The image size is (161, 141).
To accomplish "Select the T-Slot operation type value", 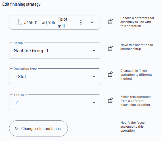I will coord(20,77).
